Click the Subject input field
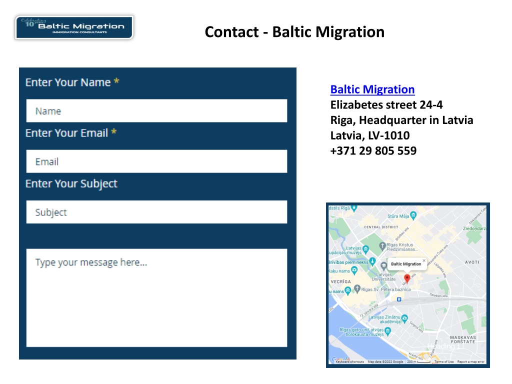512x384 pixels. pos(156,212)
